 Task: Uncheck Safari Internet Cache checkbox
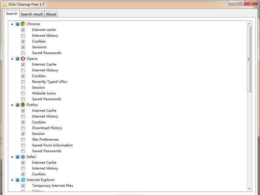(23, 163)
